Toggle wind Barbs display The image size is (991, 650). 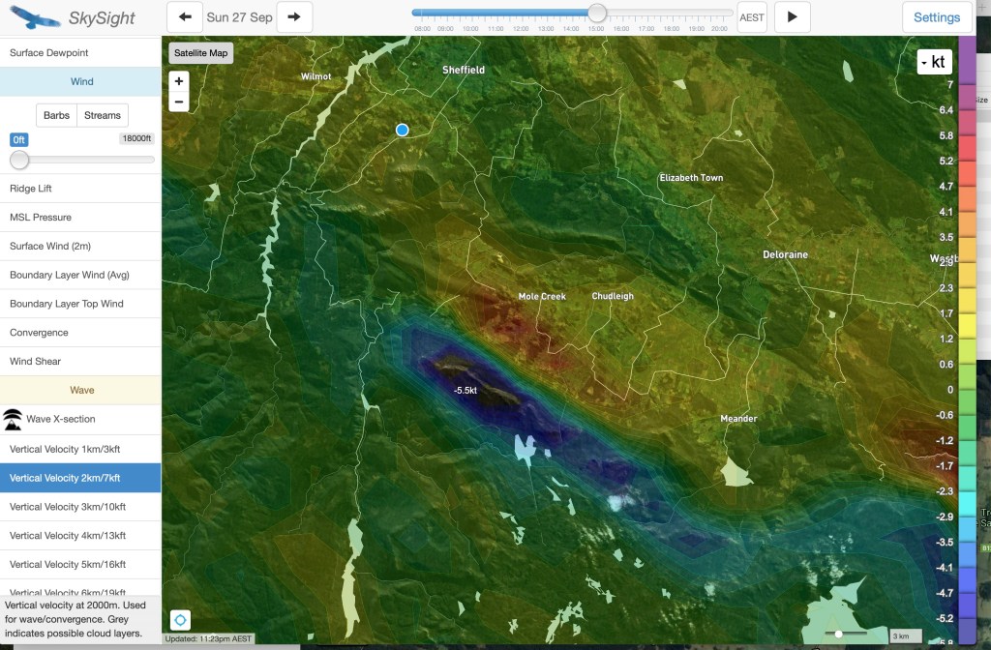(56, 115)
